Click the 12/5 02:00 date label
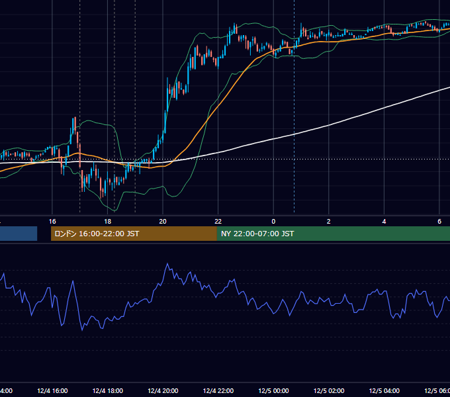 point(329,390)
